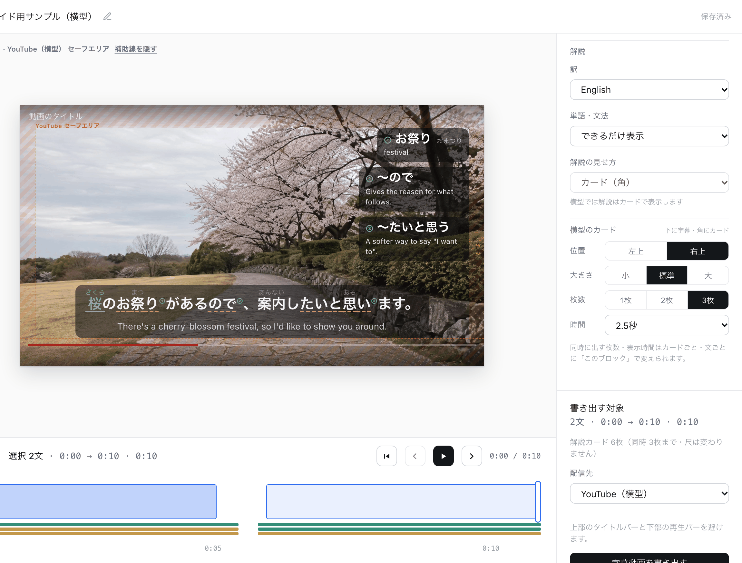
Task: Set card position to 右上
Action: point(698,251)
